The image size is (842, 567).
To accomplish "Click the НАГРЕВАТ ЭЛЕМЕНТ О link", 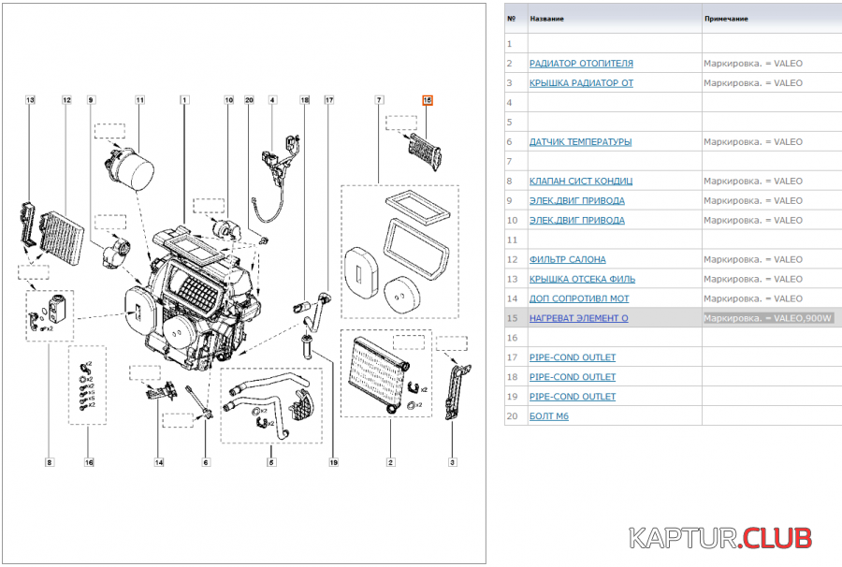I will click(x=578, y=318).
